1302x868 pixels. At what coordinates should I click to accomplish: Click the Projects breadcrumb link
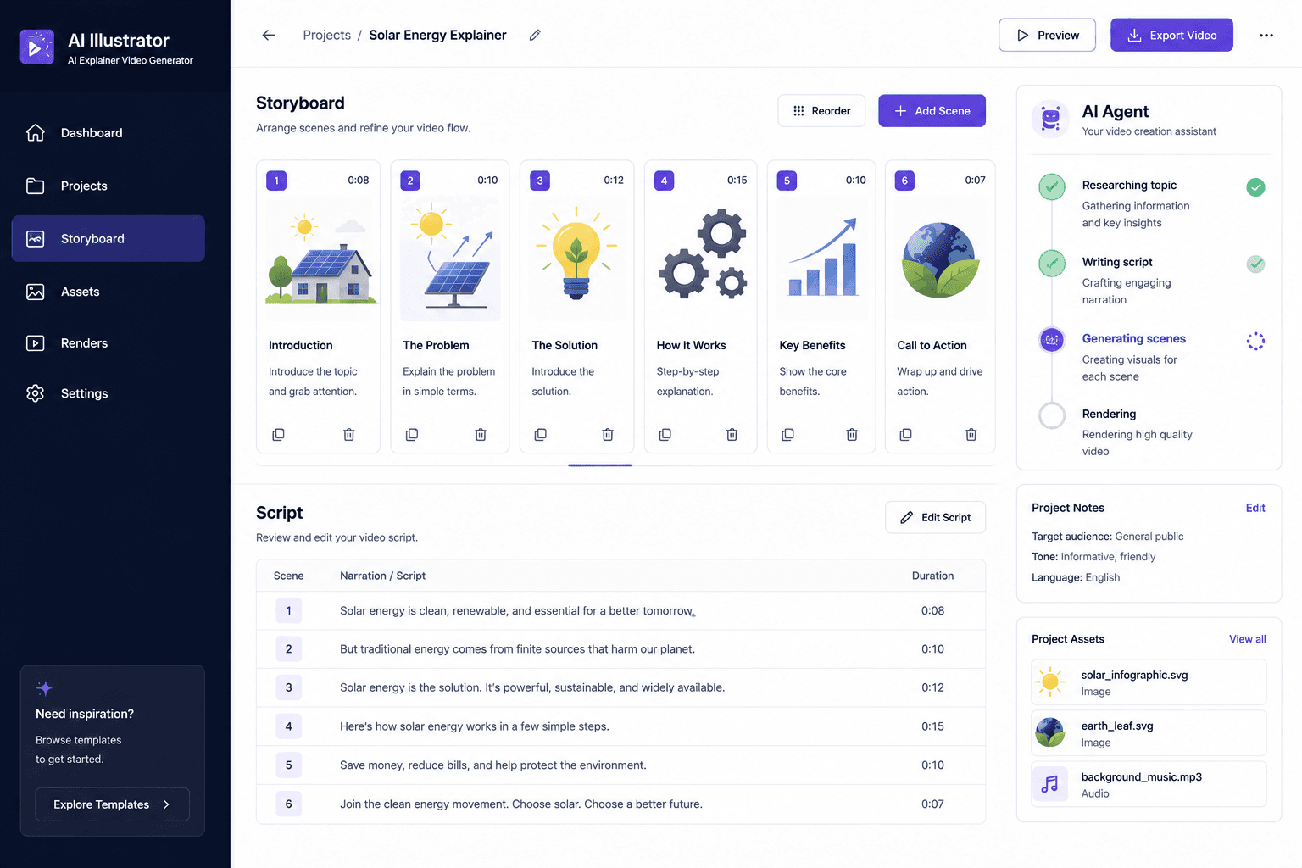click(x=327, y=35)
